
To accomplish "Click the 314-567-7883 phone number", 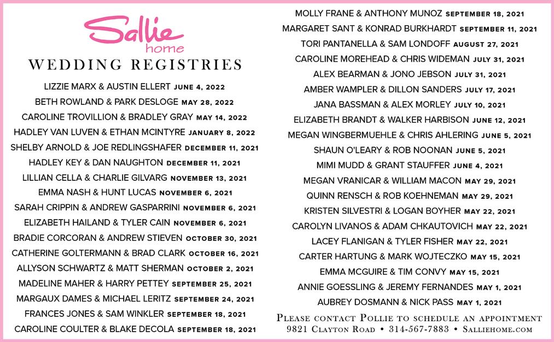I will pyautogui.click(x=419, y=329).
